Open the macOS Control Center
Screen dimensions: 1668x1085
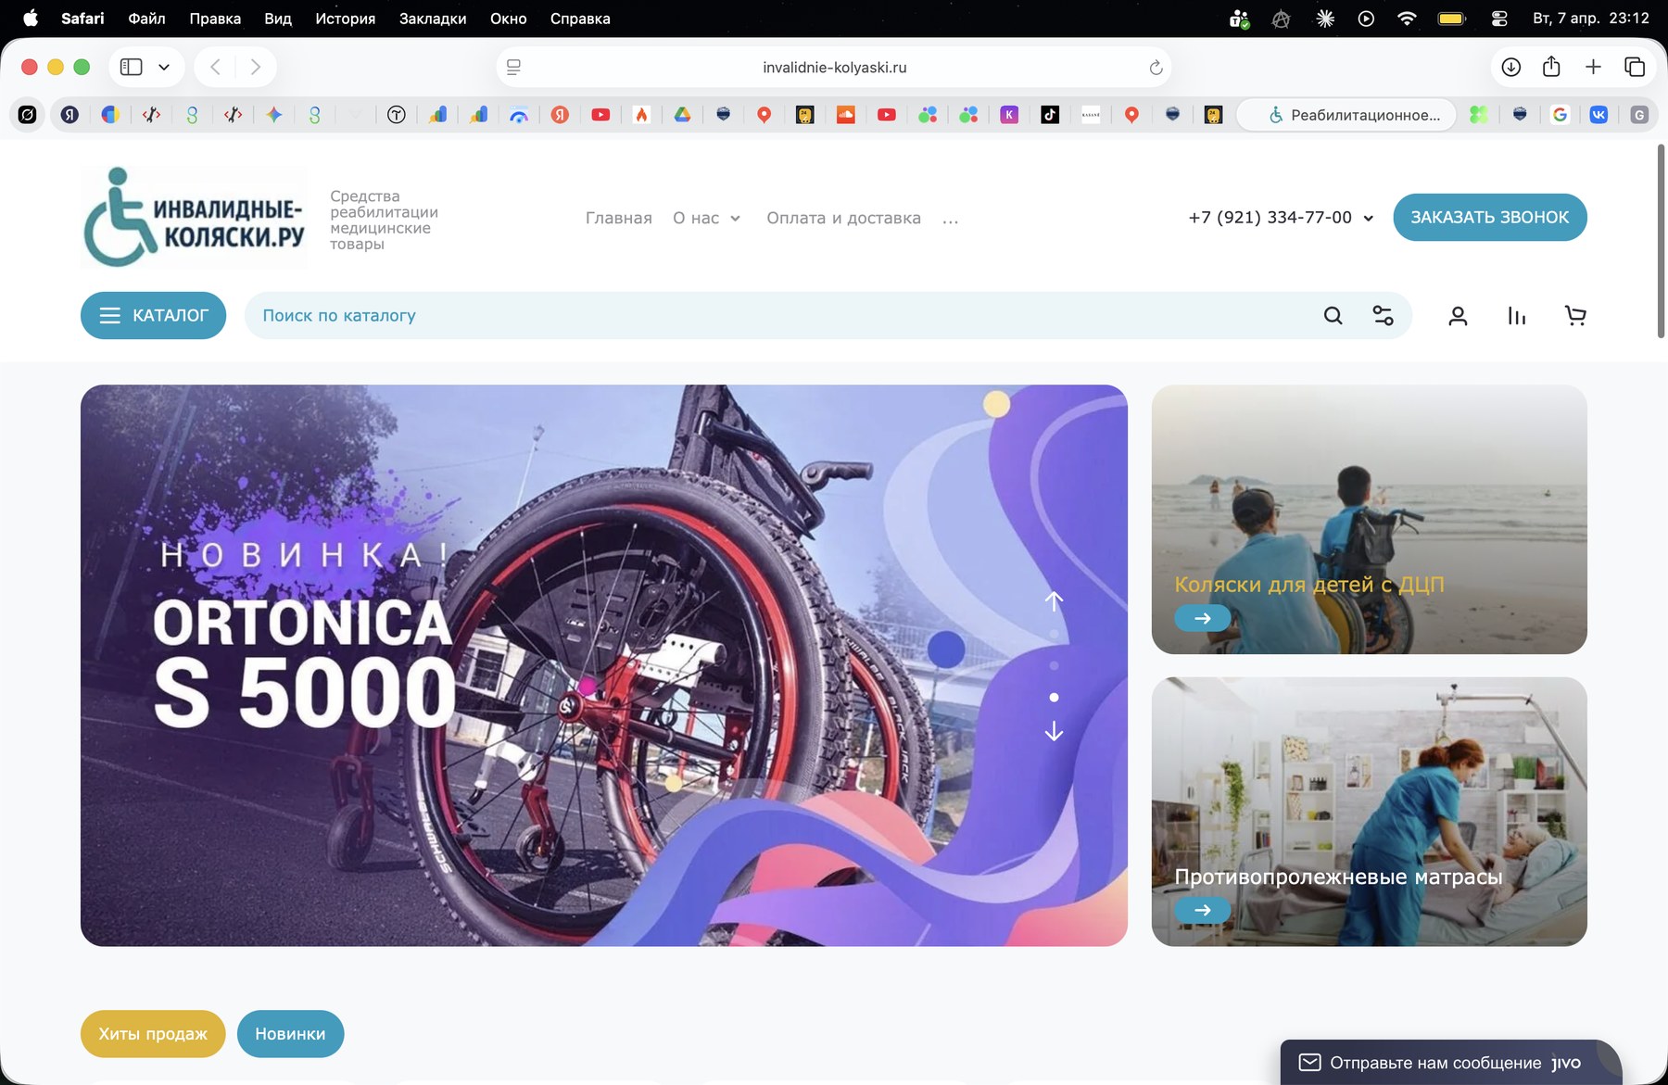pyautogui.click(x=1499, y=19)
